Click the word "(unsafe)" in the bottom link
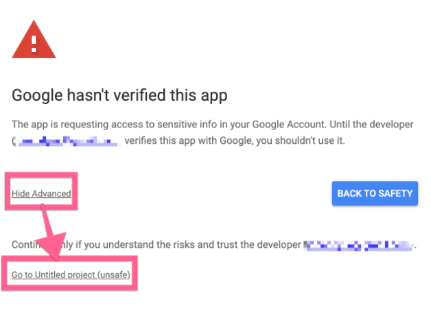Screen dimensions: 431x313 [x=113, y=275]
